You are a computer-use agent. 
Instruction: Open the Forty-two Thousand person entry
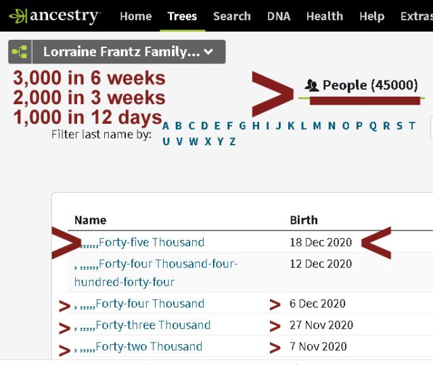[x=149, y=347]
